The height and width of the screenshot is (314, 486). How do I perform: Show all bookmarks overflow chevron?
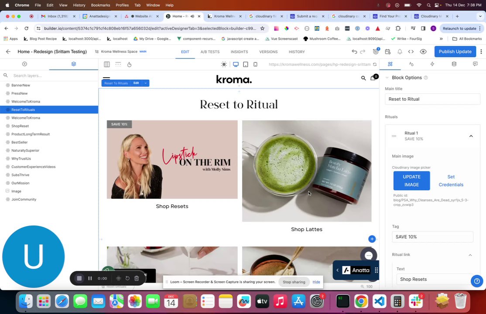click(441, 39)
